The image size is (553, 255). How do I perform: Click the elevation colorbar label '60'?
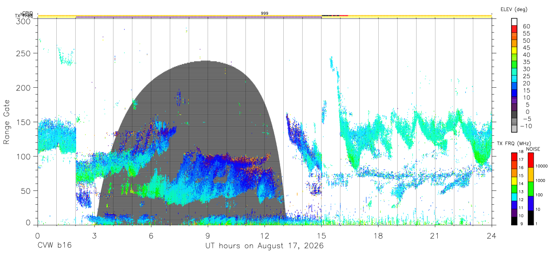[x=526, y=26]
